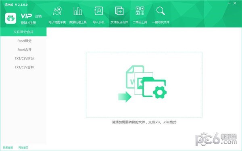Click the 注销 logout link
This screenshot has width=242, height=151.
click(38, 16)
